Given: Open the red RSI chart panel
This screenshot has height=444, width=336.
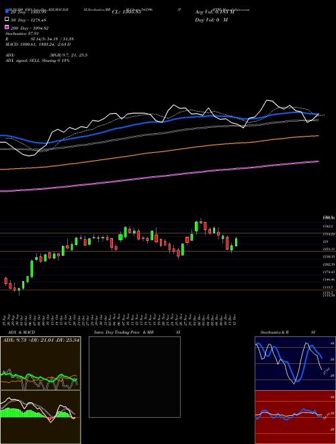Looking at the screenshot, I should (295, 417).
